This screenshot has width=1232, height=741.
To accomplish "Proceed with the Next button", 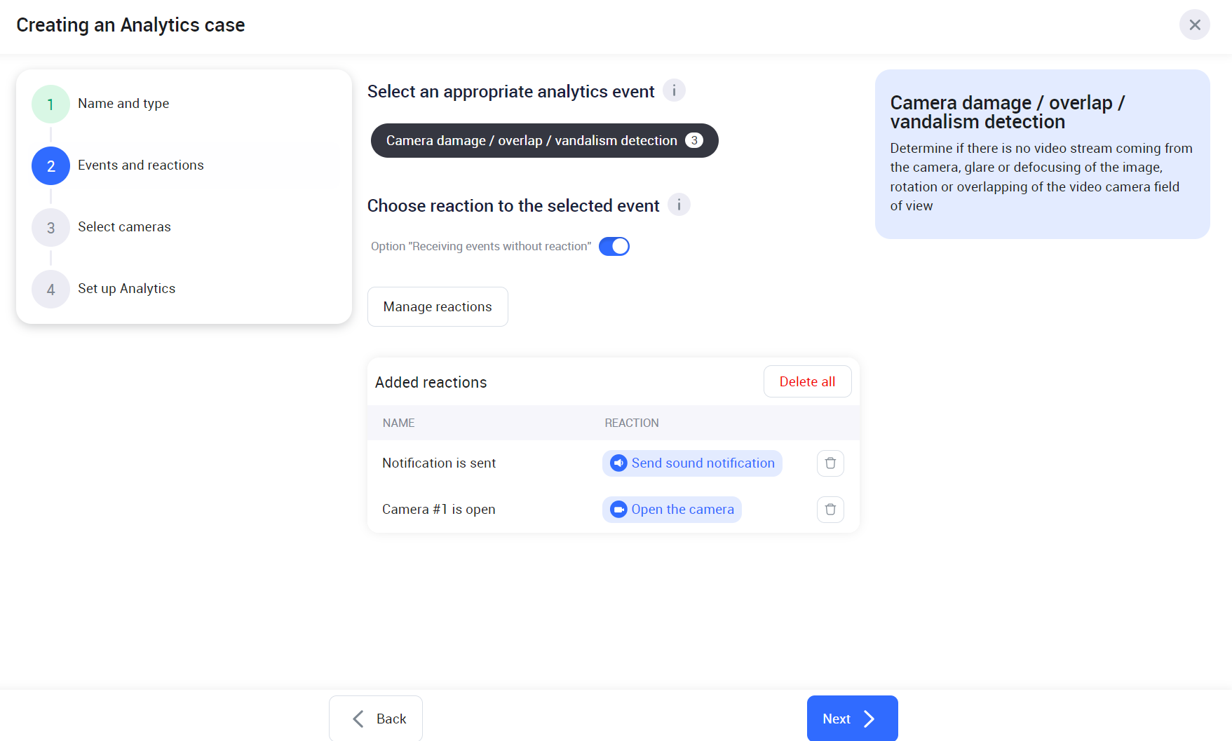I will [x=851, y=719].
